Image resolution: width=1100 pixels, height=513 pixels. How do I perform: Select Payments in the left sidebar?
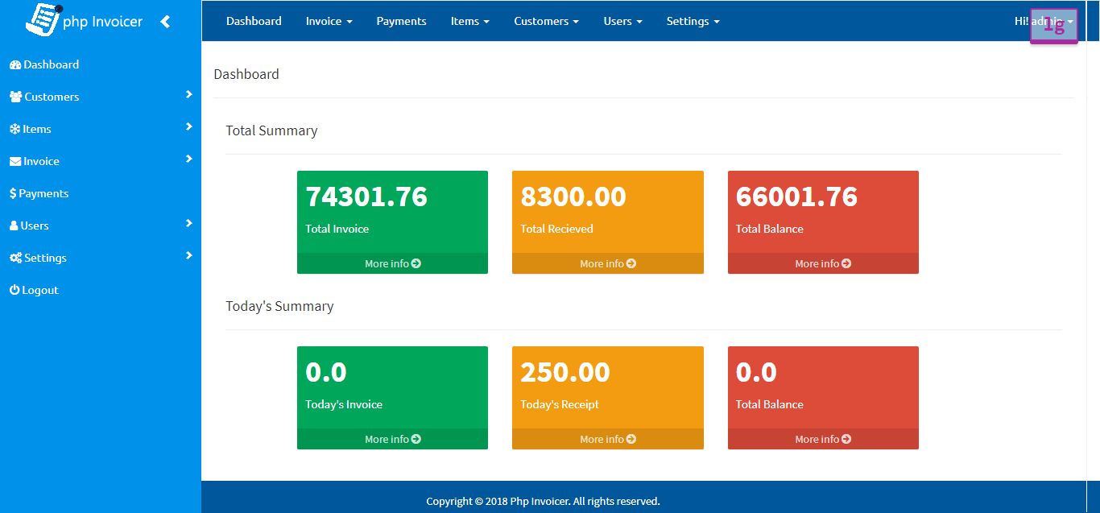(39, 193)
